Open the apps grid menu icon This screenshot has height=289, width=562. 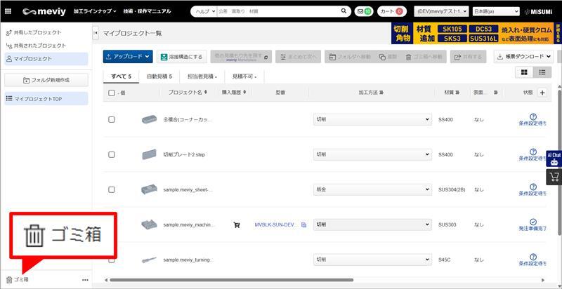(8, 11)
